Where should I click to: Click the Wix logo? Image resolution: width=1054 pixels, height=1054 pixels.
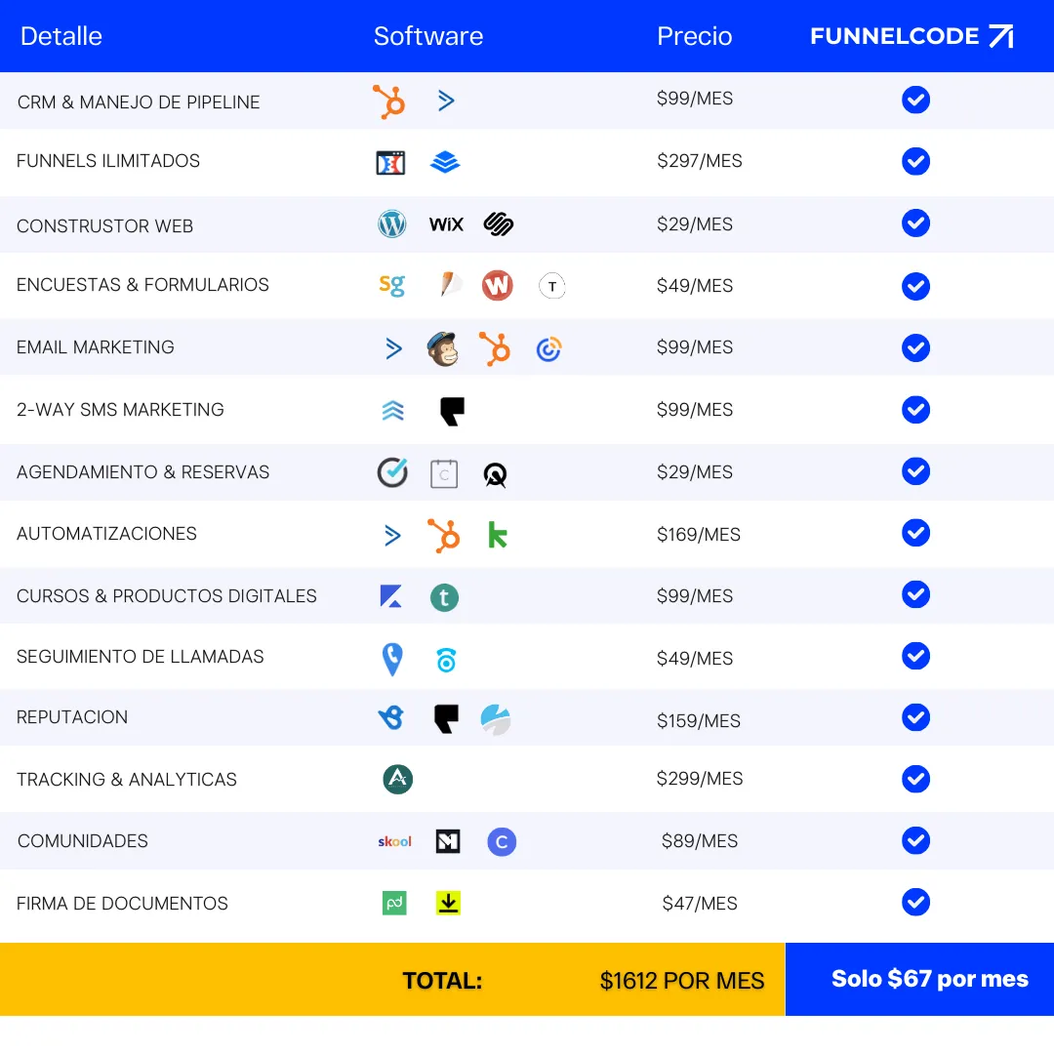[x=446, y=224]
